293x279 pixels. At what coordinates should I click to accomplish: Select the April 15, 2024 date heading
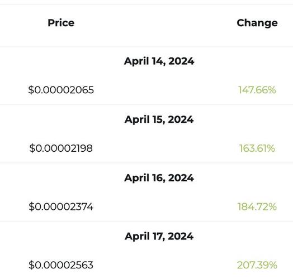159,120
